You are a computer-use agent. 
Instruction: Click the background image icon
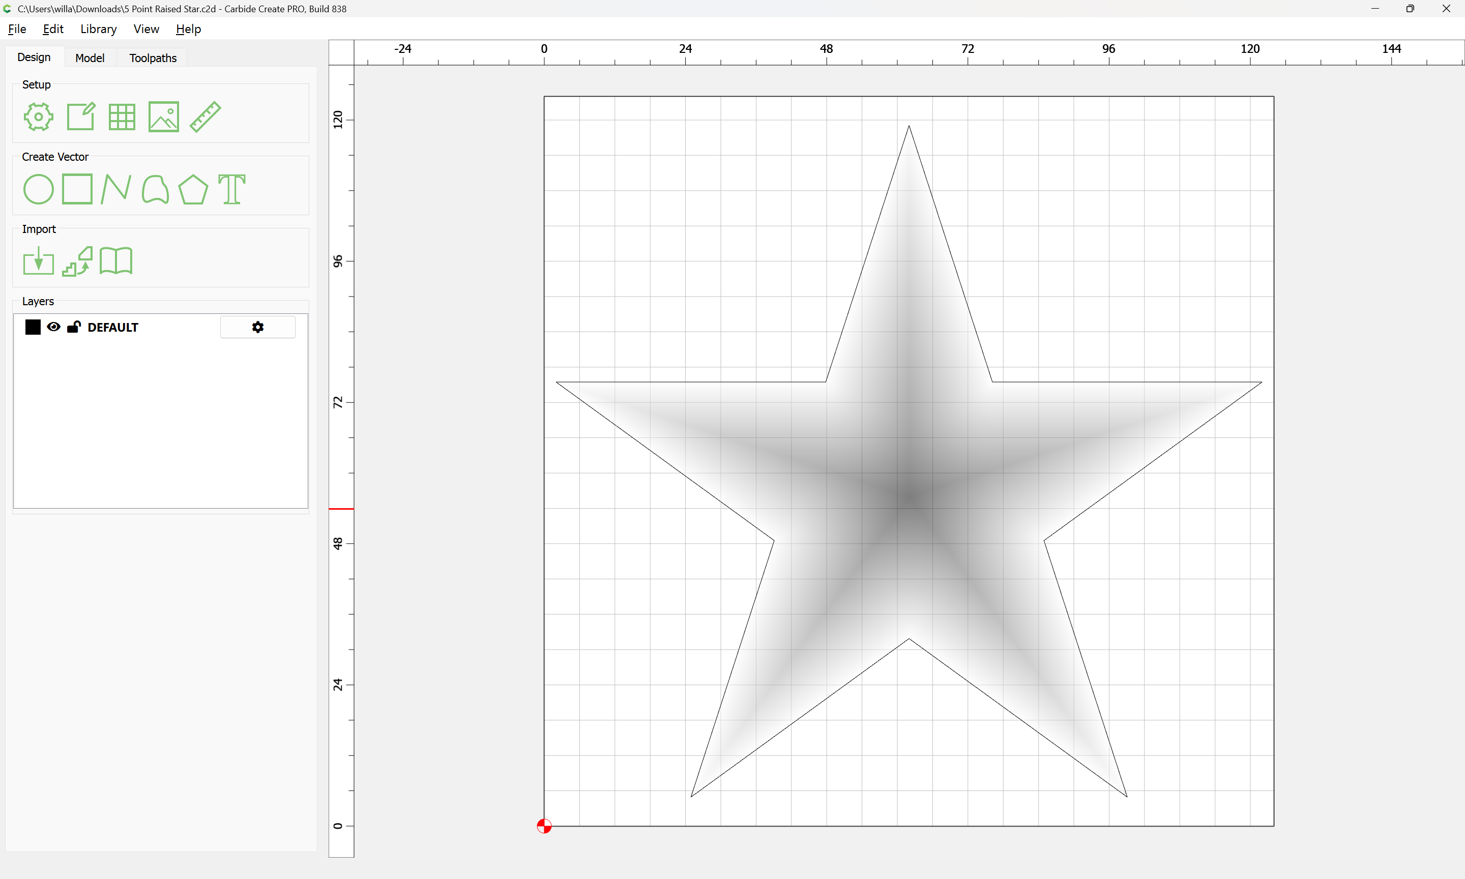(x=163, y=116)
